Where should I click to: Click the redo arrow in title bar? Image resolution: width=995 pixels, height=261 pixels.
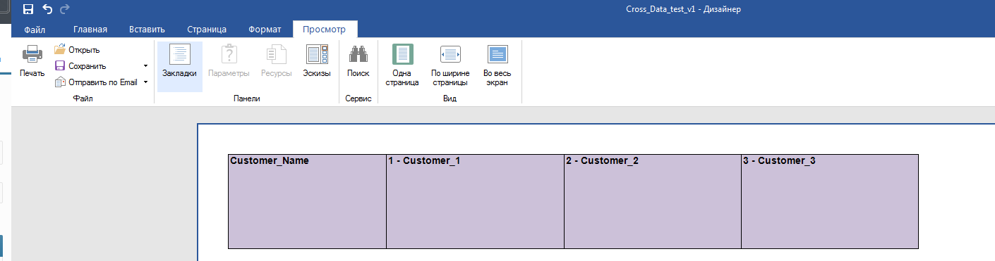(x=65, y=9)
